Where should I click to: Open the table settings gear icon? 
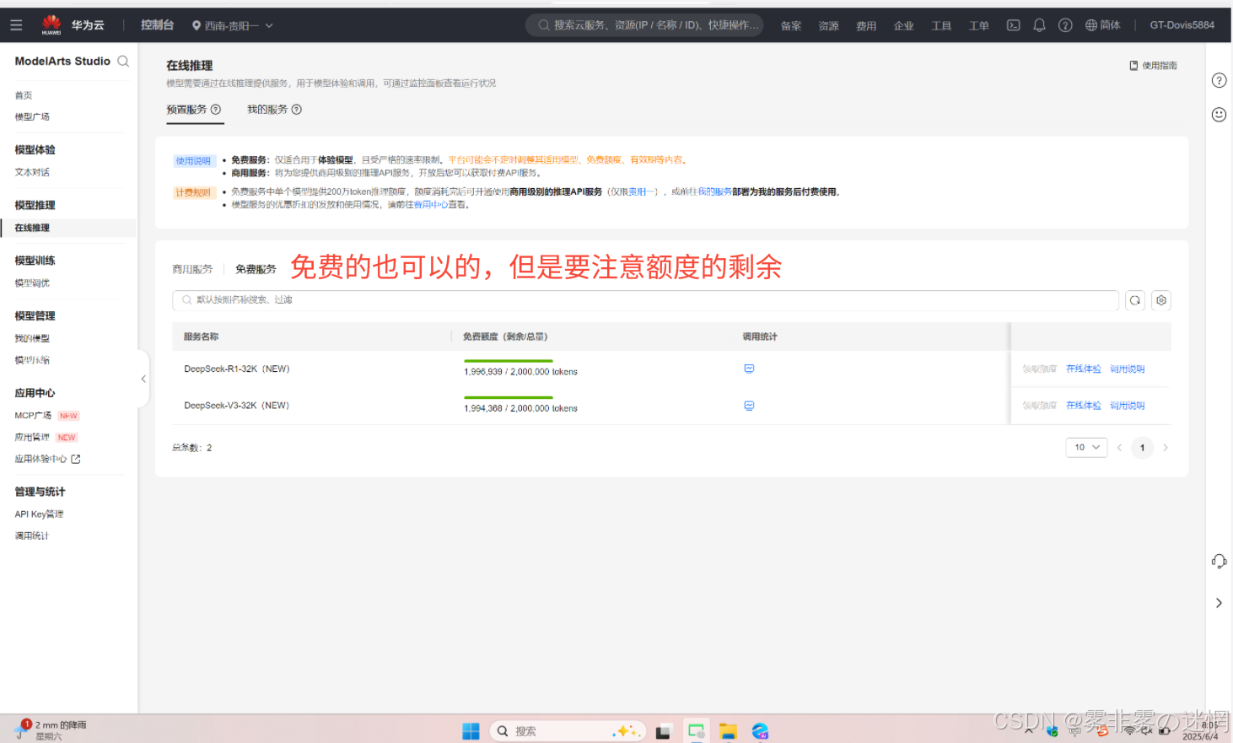pyautogui.click(x=1161, y=300)
